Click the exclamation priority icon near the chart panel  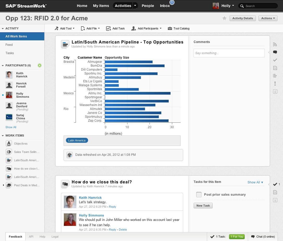pyautogui.click(x=275, y=83)
